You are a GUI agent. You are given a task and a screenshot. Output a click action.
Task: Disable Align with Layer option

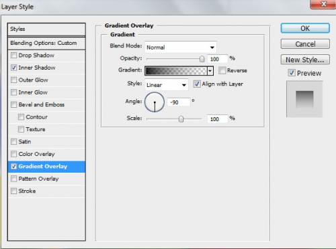tap(197, 84)
